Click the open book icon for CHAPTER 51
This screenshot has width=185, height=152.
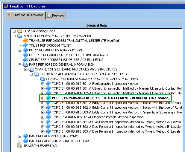tap(31, 70)
